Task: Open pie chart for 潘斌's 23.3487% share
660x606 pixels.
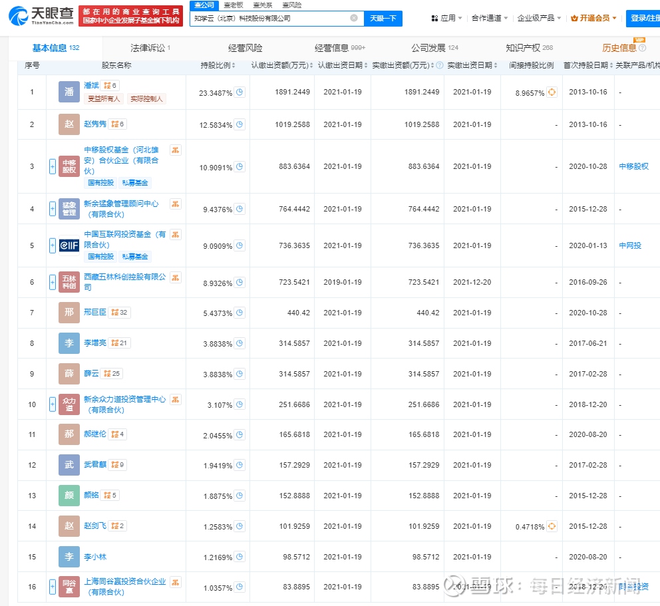Action: point(240,92)
